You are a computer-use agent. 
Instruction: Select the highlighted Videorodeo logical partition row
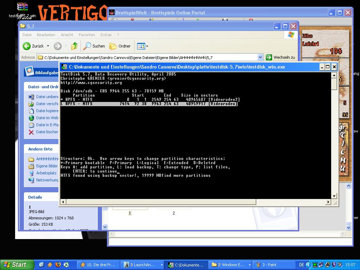coord(149,104)
